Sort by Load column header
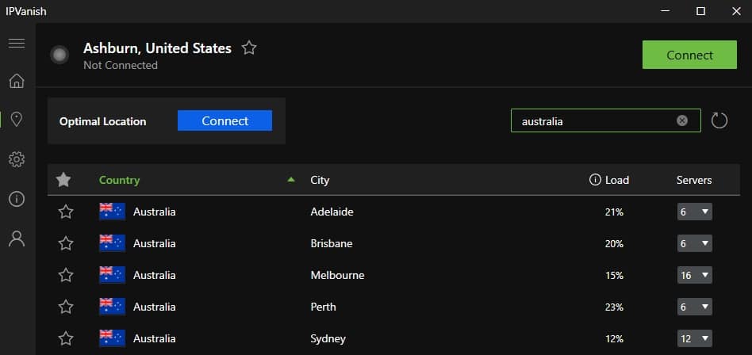Image resolution: width=752 pixels, height=355 pixels. click(x=617, y=180)
